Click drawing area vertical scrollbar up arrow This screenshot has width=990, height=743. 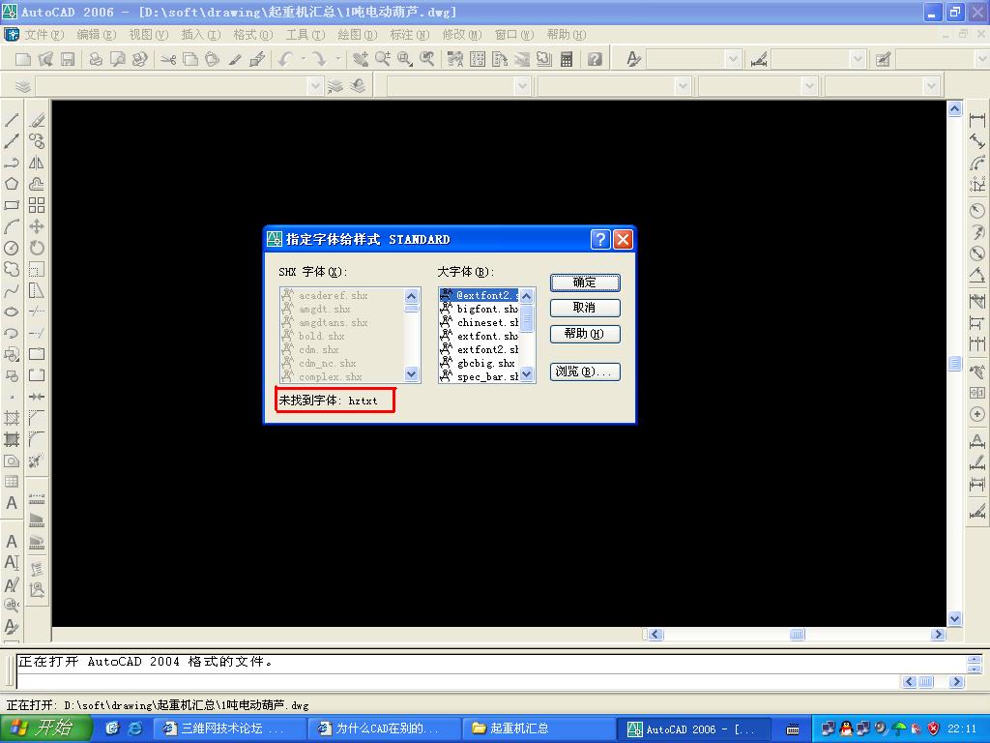pos(954,108)
